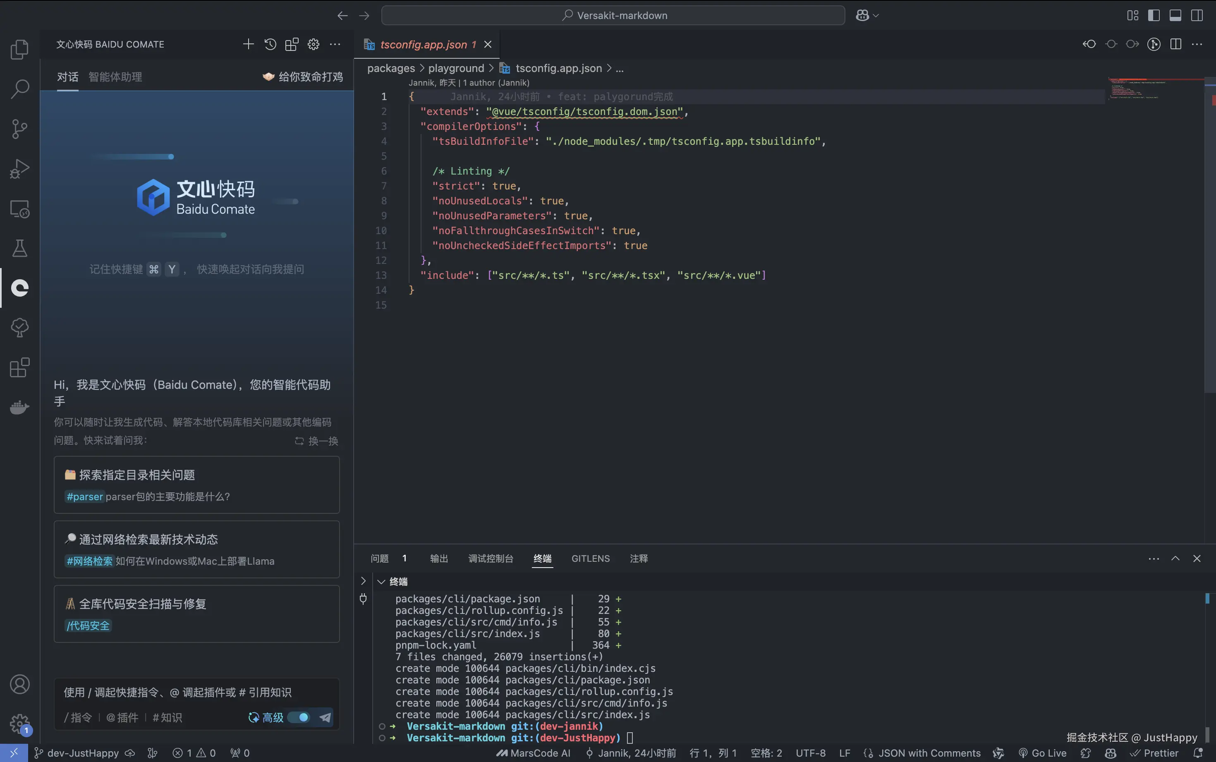The width and height of the screenshot is (1216, 762).
Task: Toggle the primary sidebar visibility
Action: [1154, 16]
